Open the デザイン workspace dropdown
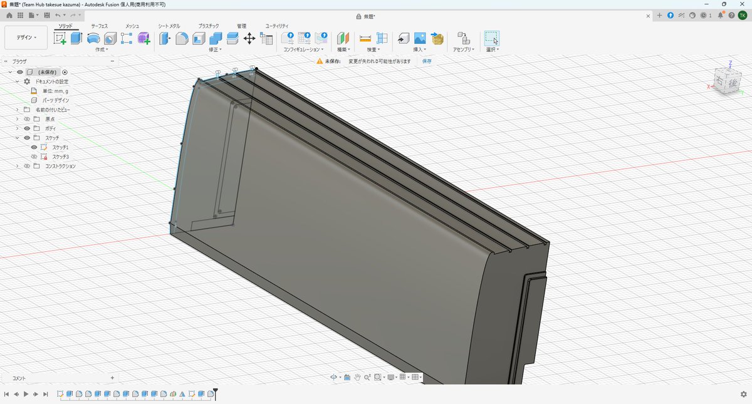This screenshot has width=752, height=404. click(26, 38)
